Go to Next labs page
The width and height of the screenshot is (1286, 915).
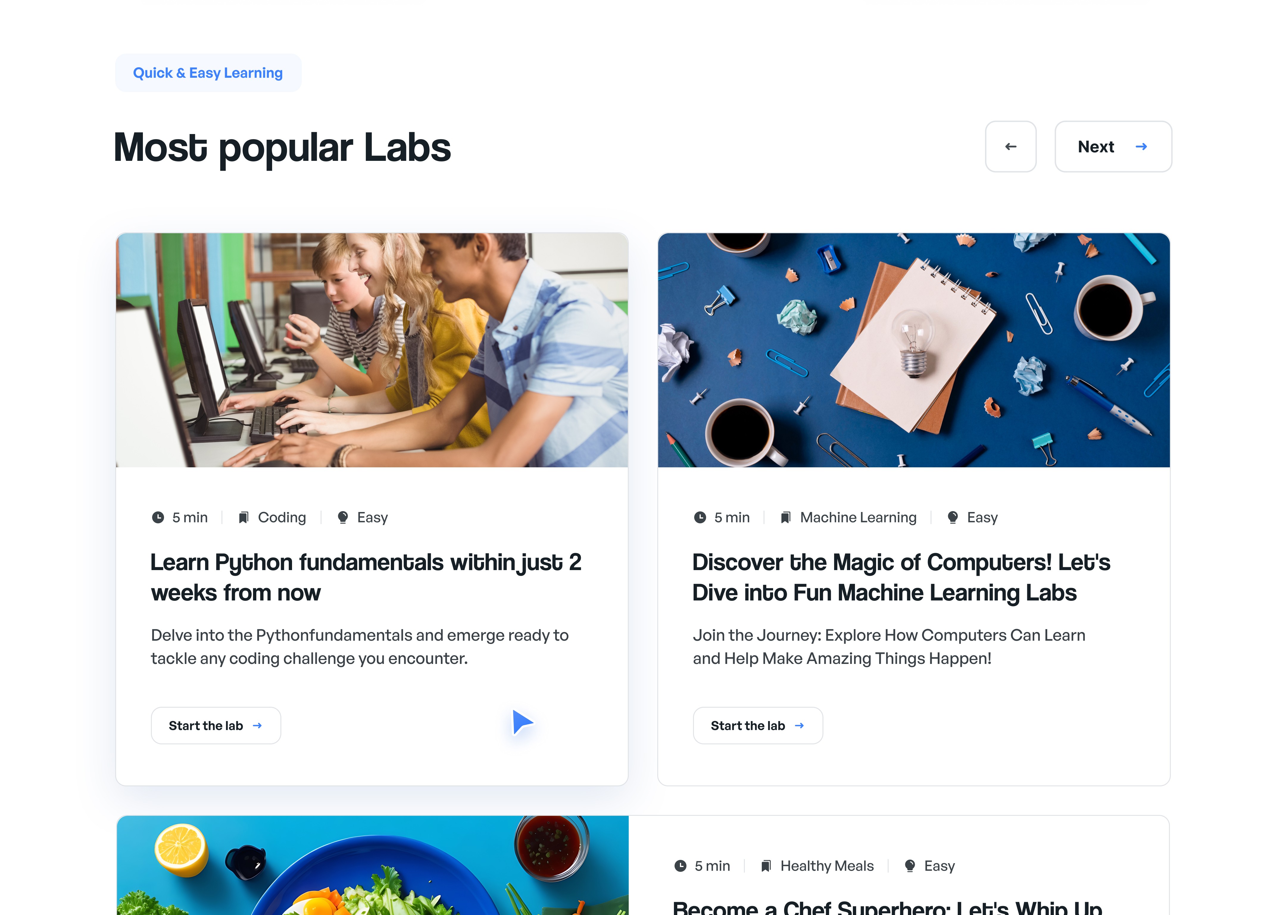coord(1112,147)
